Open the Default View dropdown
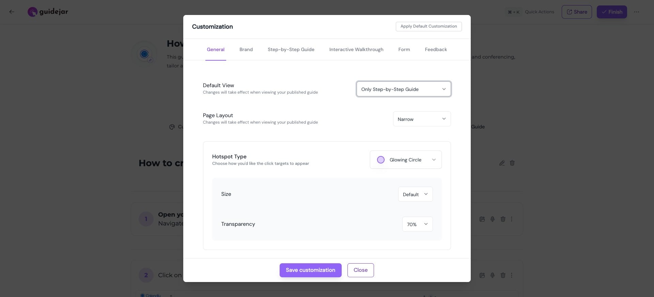The width and height of the screenshot is (654, 297). (x=403, y=89)
